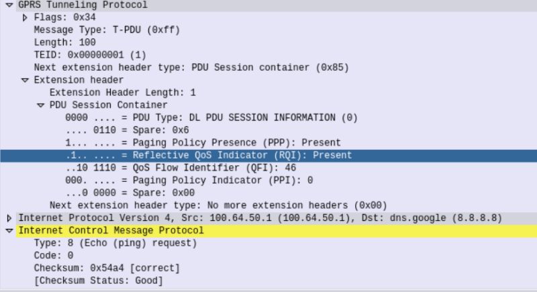Collapse the GPRS Tunneling Protocol tree

[x=9, y=5]
